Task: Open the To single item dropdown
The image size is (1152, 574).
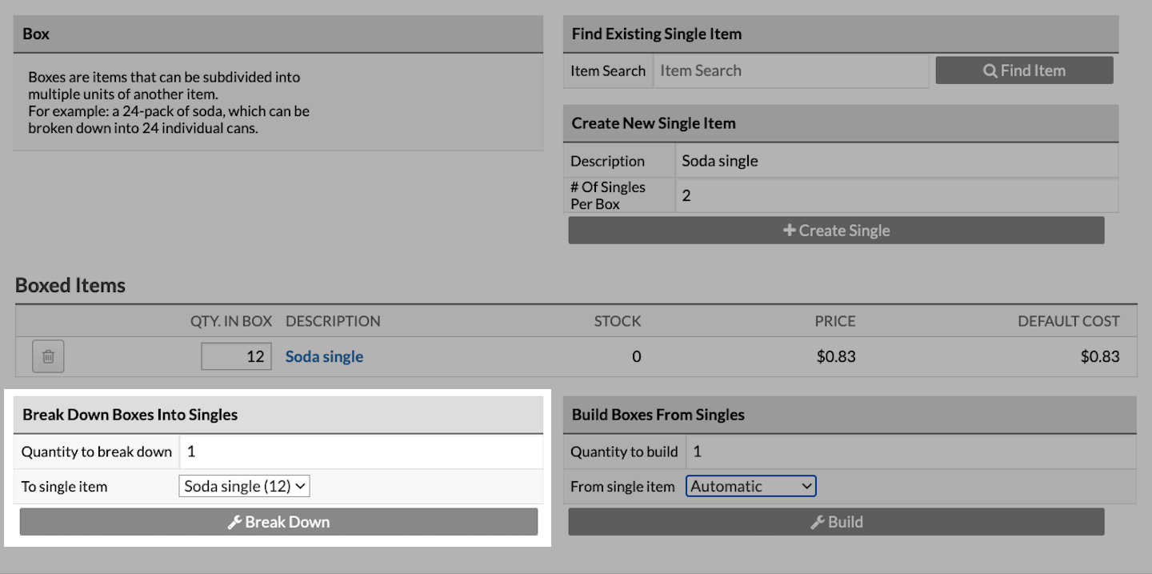Action: [x=244, y=486]
